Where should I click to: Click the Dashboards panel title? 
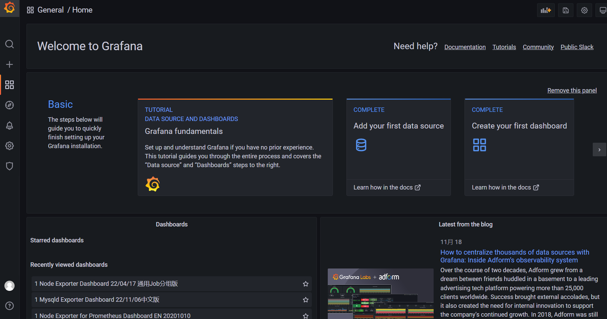click(172, 224)
